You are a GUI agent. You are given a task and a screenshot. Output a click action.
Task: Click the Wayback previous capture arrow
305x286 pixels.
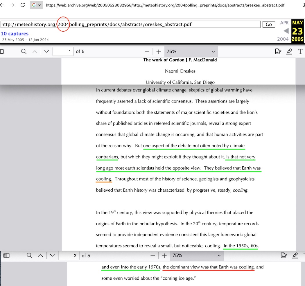pos(286,31)
